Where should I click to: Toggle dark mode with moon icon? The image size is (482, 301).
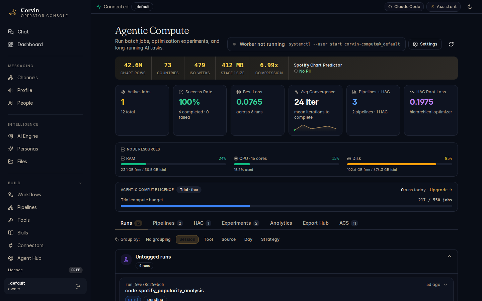click(x=470, y=7)
